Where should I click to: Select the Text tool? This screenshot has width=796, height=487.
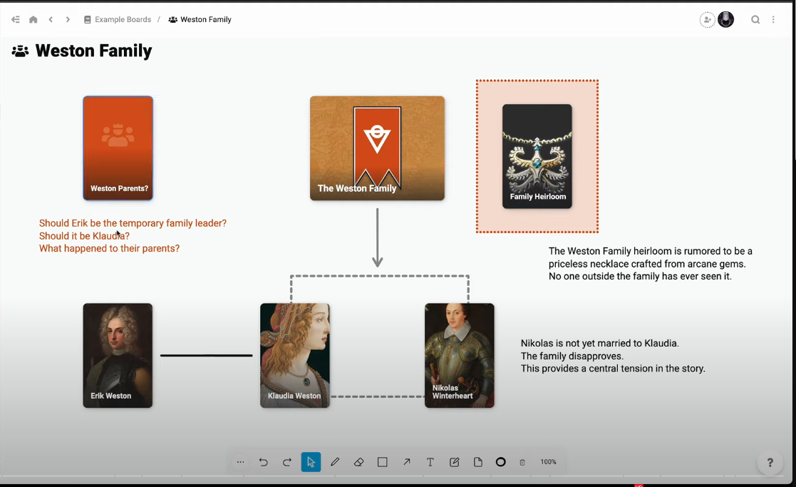point(430,462)
